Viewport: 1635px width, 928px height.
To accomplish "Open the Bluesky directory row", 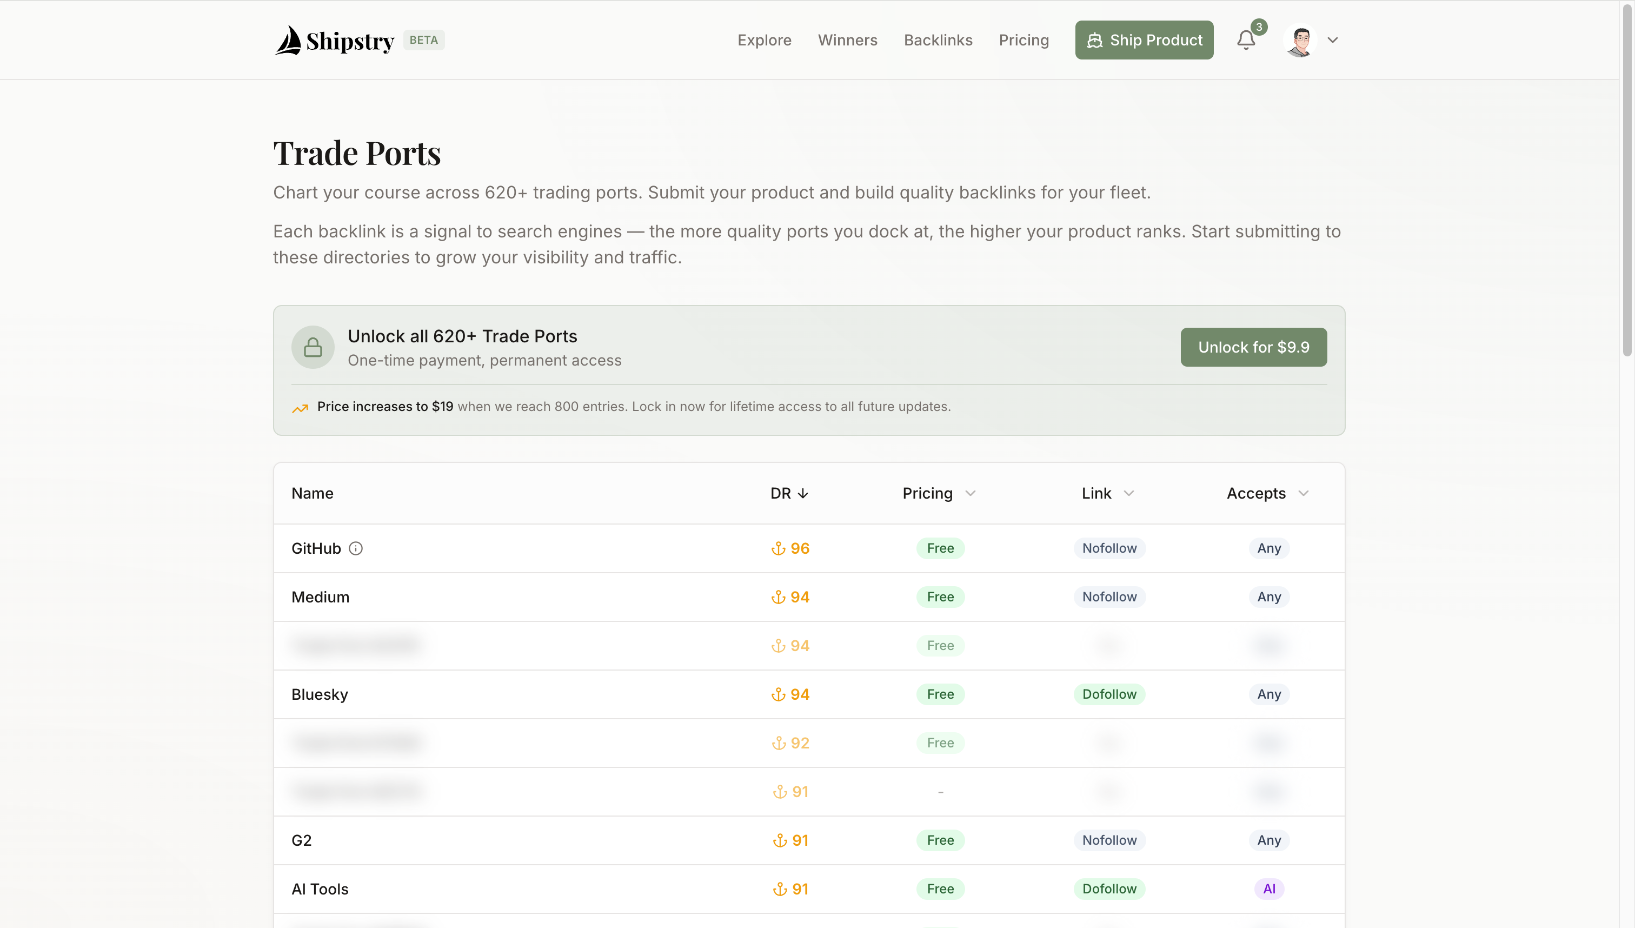I will pyautogui.click(x=320, y=695).
